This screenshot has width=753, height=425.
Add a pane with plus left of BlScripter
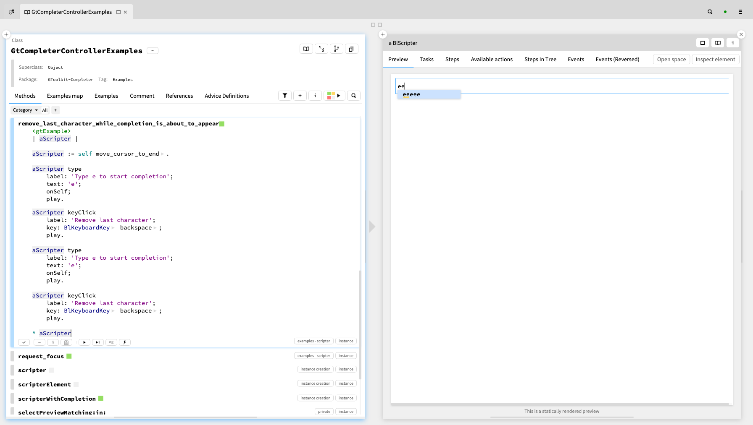coord(383,34)
